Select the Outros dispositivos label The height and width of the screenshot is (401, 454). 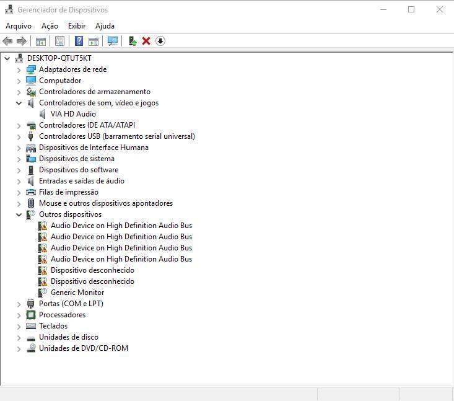(71, 214)
